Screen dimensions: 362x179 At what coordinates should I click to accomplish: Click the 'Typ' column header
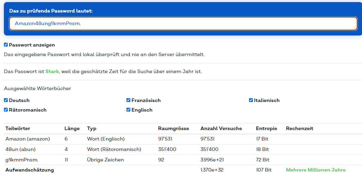[x=91, y=128]
